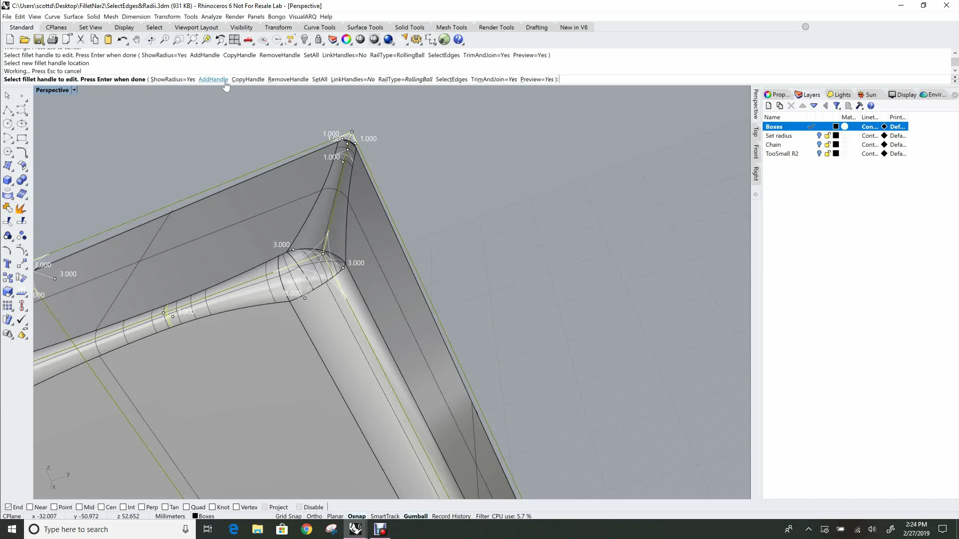Open the Rhino Help icon on the toolbar
This screenshot has width=959, height=539.
point(458,39)
